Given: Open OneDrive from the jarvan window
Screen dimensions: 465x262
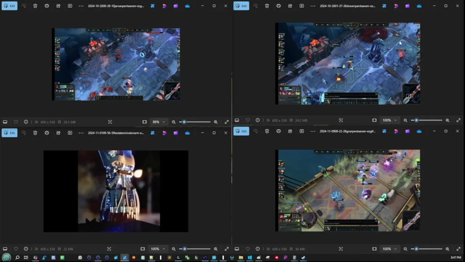Looking at the screenshot, I should coord(187,6).
